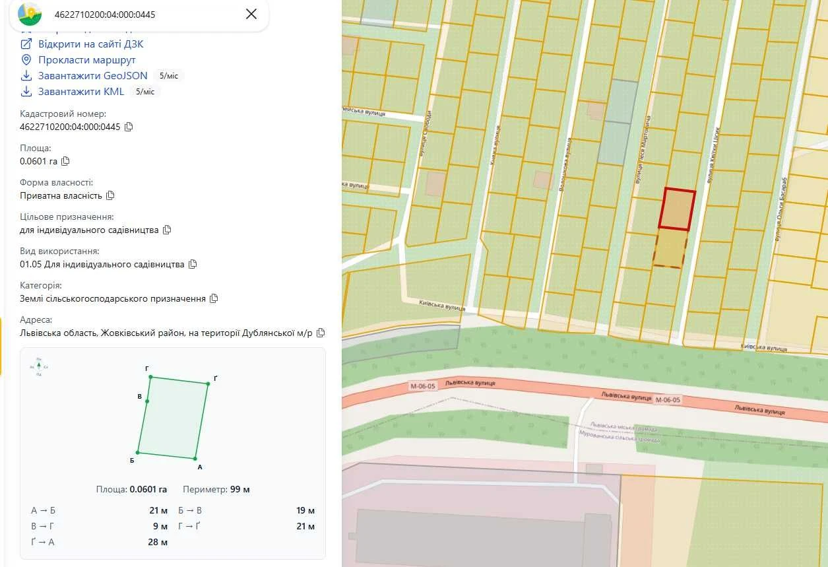Click the В → Г side length row
The image size is (828, 567).
pos(99,526)
